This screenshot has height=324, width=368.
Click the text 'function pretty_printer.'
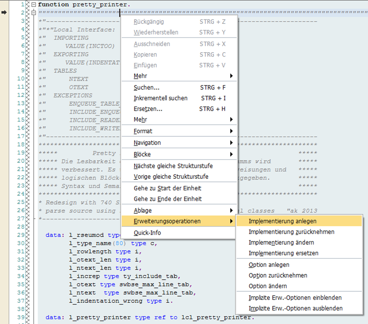[84, 4]
